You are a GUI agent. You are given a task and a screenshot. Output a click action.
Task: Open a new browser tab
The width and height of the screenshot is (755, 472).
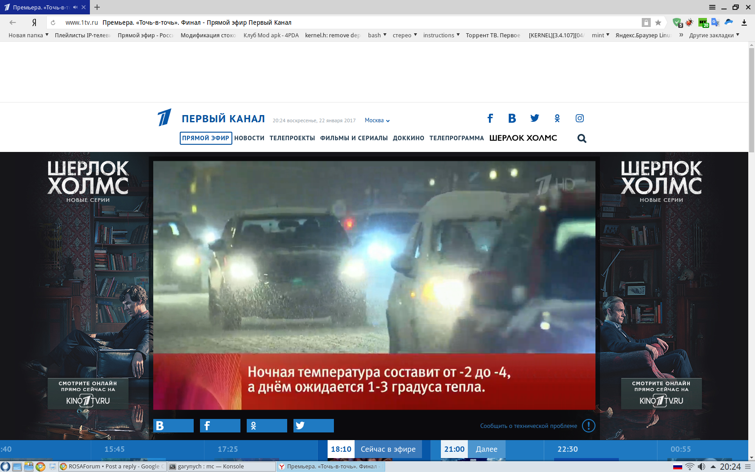tap(97, 7)
